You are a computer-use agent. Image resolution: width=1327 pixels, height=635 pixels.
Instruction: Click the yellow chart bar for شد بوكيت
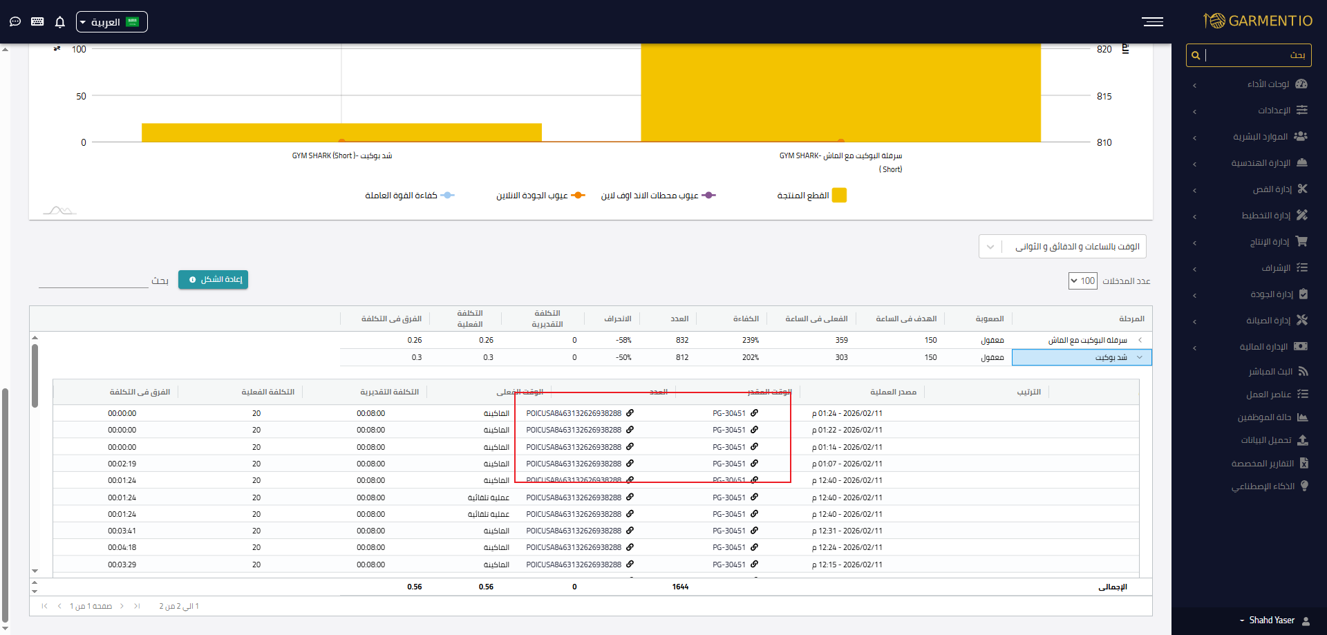pyautogui.click(x=341, y=133)
